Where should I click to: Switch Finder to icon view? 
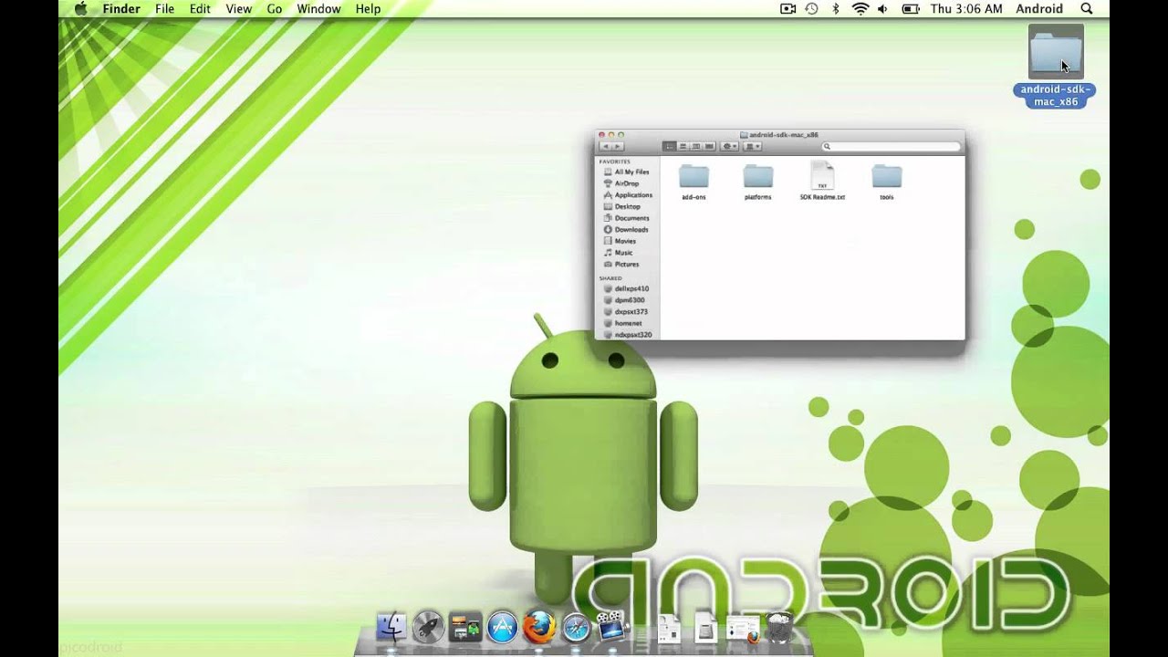[x=670, y=146]
